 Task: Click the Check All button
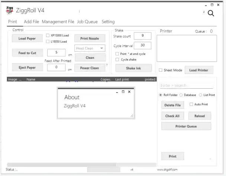[x=172, y=116]
